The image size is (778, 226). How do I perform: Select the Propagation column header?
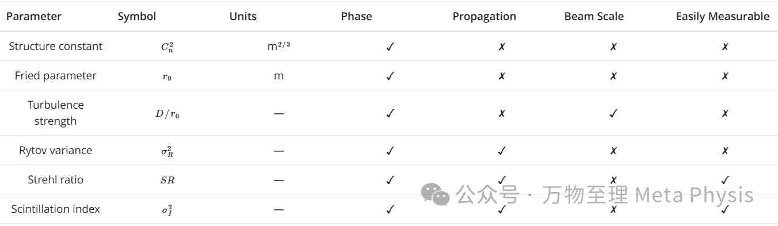click(485, 16)
